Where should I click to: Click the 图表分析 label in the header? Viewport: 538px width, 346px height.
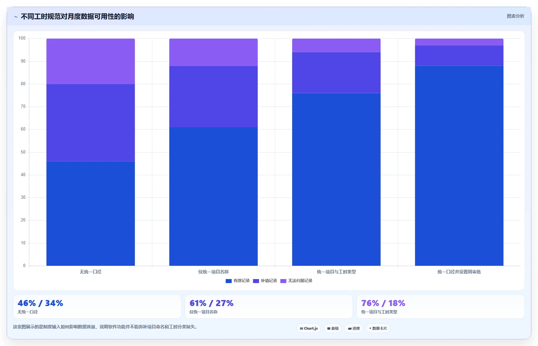point(515,16)
